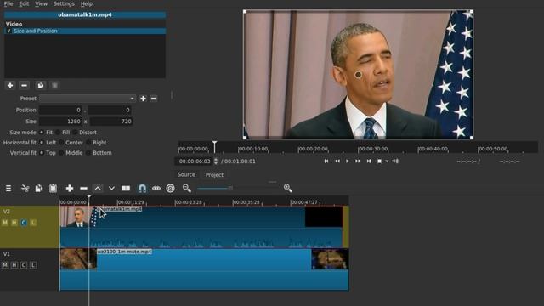Remove the selected filter with minus button
Viewport: 544px width, 306px height.
(24, 85)
